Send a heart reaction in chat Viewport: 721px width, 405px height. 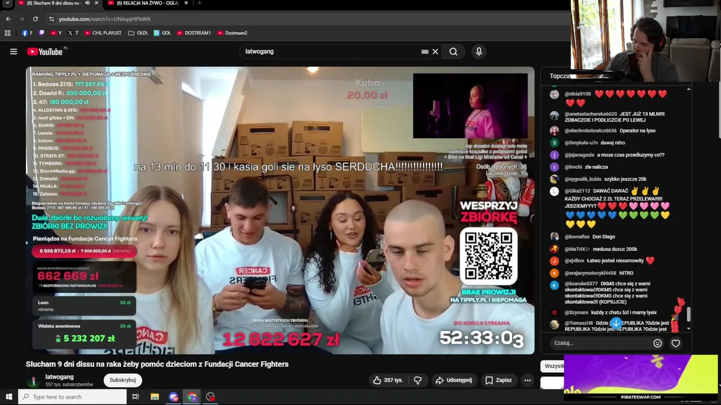675,343
